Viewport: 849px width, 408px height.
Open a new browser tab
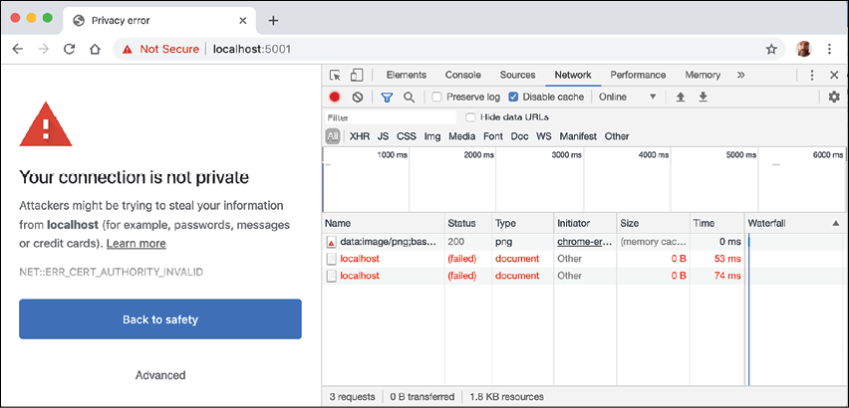pos(273,21)
